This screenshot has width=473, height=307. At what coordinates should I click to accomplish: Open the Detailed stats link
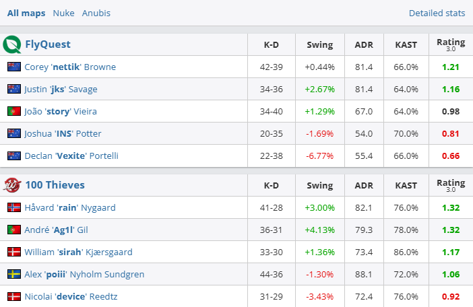(x=437, y=13)
